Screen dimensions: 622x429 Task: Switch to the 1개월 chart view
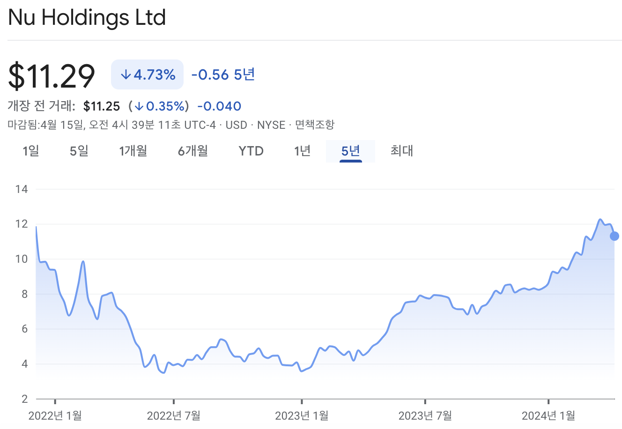coord(133,151)
